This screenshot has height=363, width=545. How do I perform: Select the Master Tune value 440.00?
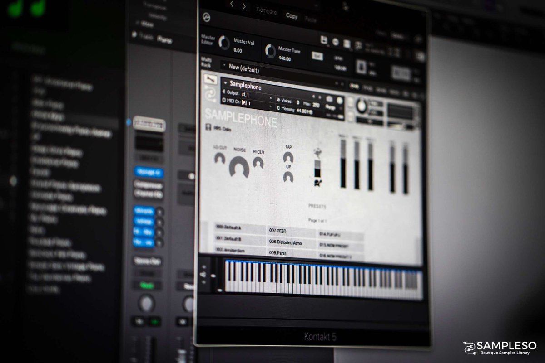(x=285, y=58)
